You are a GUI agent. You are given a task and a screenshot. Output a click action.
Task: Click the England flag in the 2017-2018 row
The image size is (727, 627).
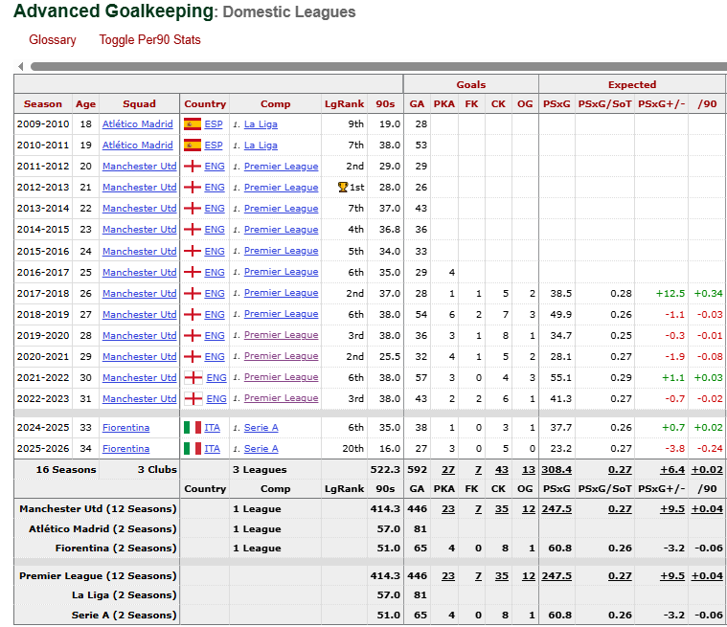click(192, 293)
